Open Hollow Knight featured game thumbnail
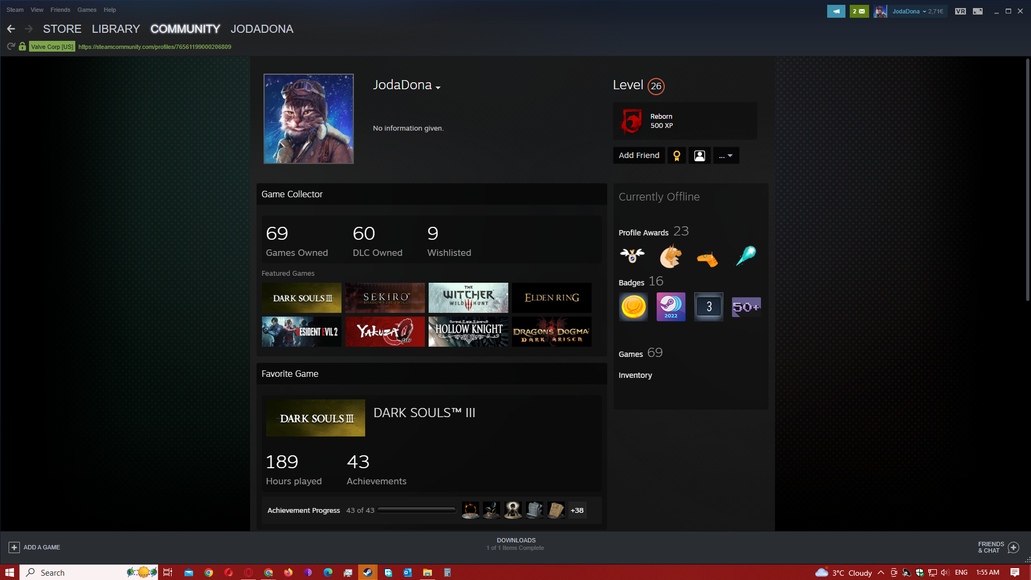 (x=468, y=332)
